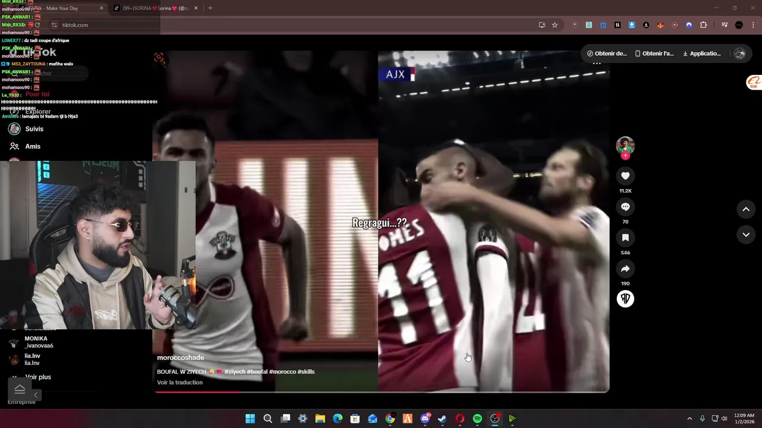Go to the previous video with up chevron
The image size is (762, 428).
pos(746,209)
